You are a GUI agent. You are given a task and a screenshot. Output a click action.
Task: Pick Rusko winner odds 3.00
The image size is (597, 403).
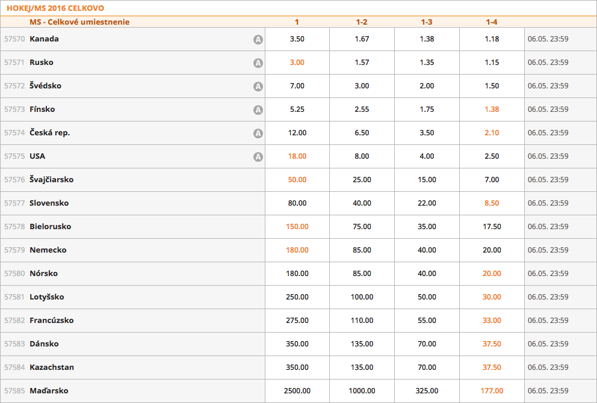click(x=297, y=63)
